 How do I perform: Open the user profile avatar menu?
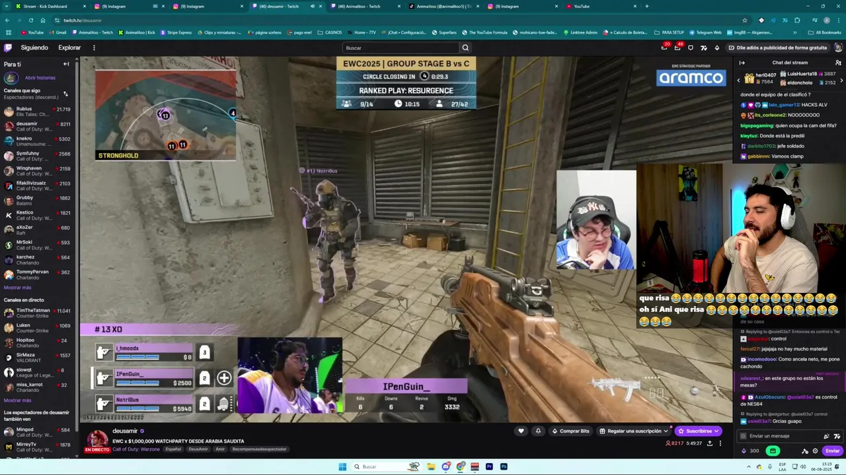838,47
